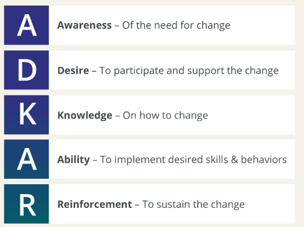This screenshot has height=227, width=304.
Task: Click the letter R tile
Action: pos(26,204)
